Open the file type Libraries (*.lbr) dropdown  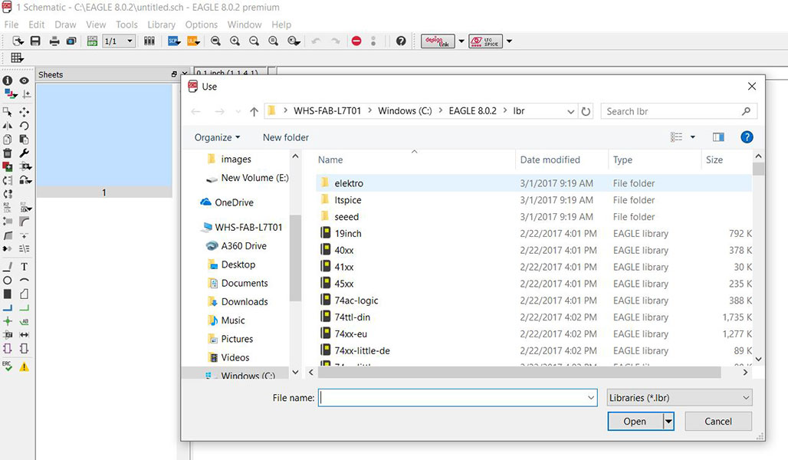[679, 398]
